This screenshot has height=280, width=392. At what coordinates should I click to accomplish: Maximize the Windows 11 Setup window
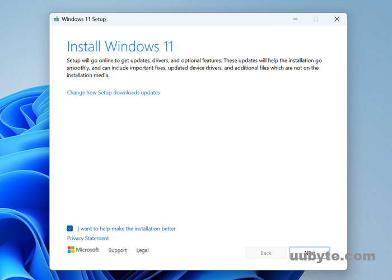click(x=316, y=19)
